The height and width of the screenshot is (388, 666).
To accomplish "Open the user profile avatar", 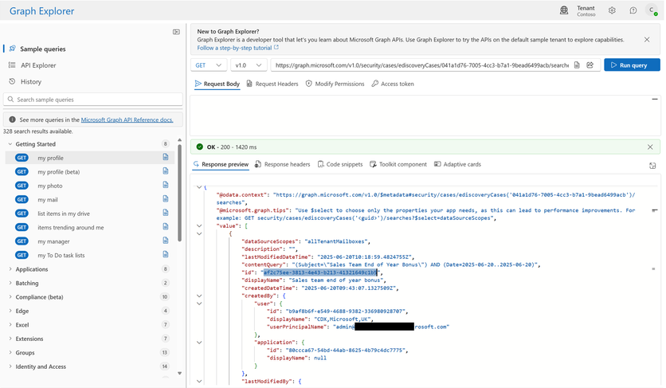I will (x=651, y=10).
